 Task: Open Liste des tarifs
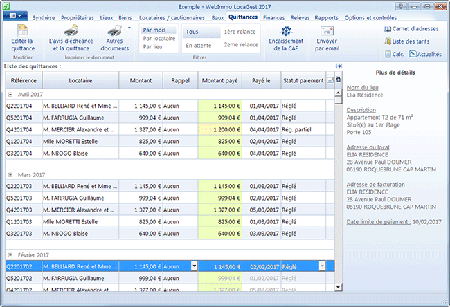(407, 41)
